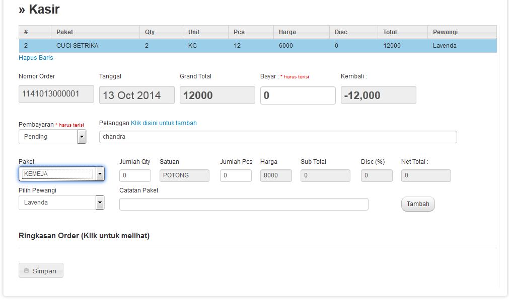Open the Pembayaran dropdown showing Pending
Screen dimensions: 509x300
[x=52, y=137]
